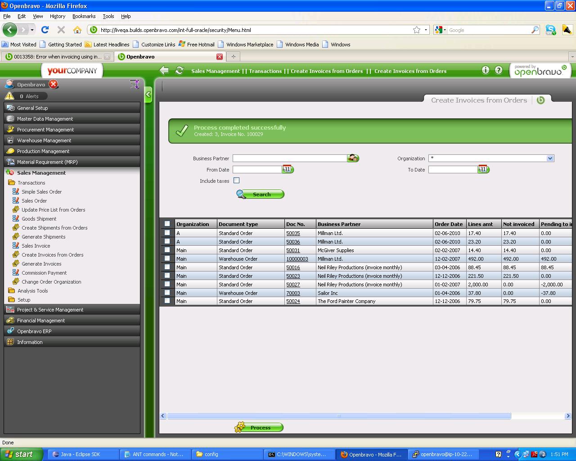Check the select-all checkbox in table header

pos(167,224)
